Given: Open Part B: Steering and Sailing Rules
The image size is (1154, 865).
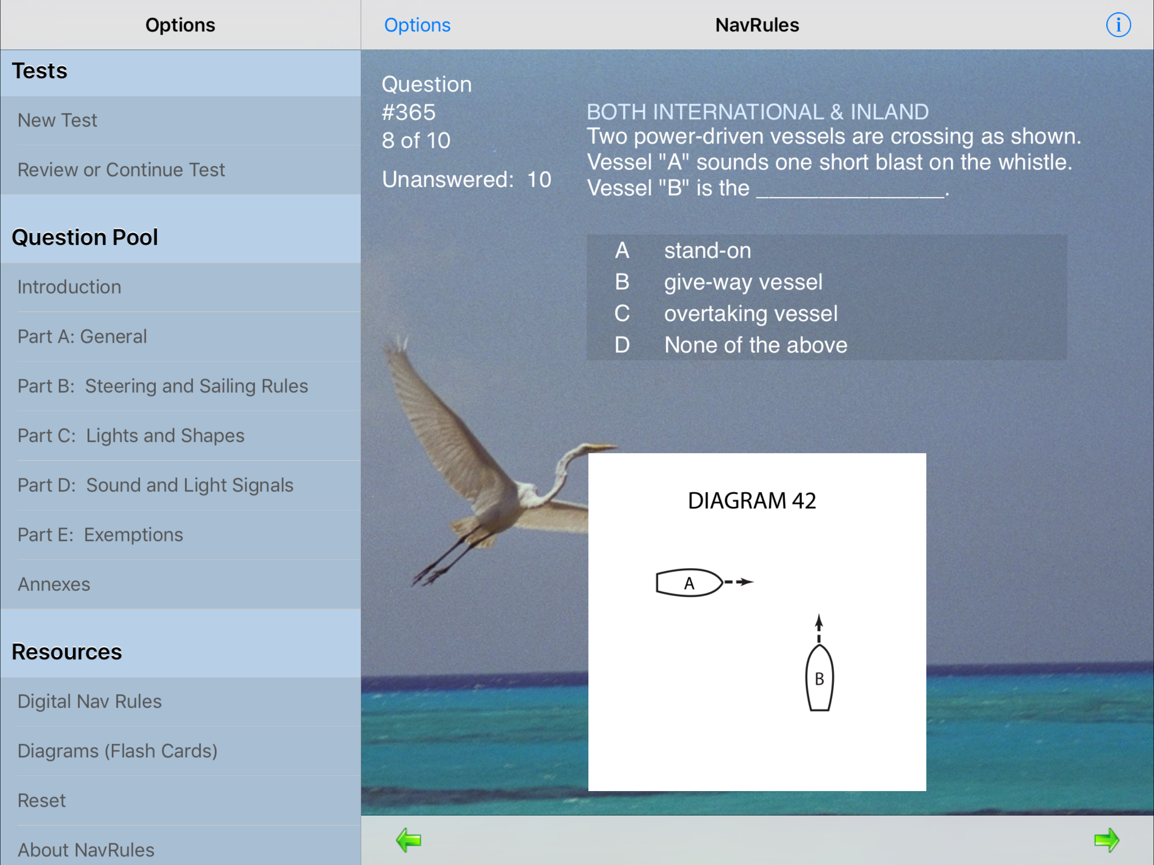Looking at the screenshot, I should [163, 386].
